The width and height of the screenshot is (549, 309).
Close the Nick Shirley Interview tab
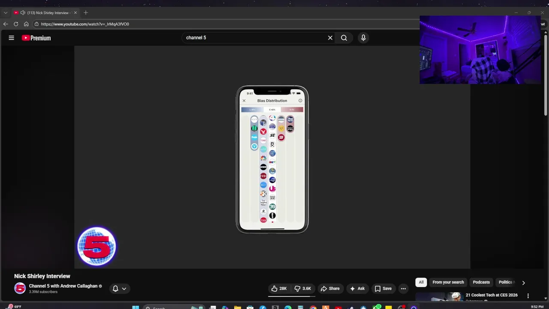click(x=75, y=13)
